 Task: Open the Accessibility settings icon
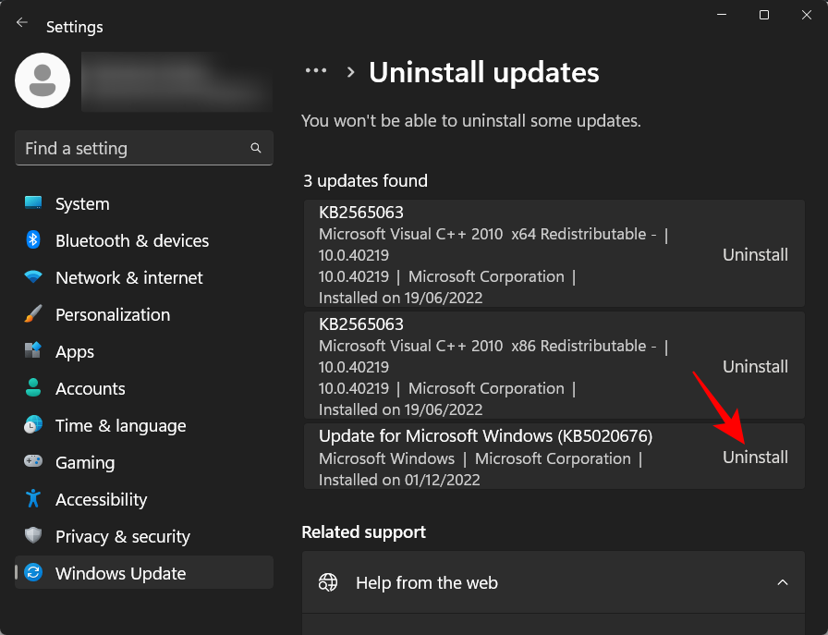[x=33, y=499]
